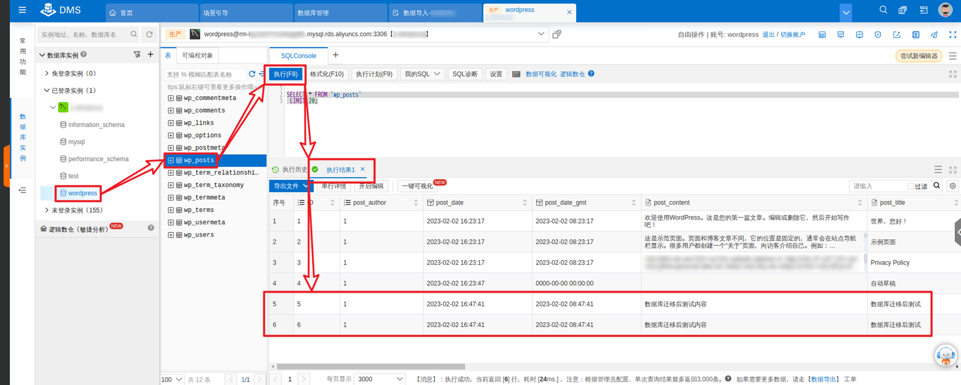The height and width of the screenshot is (385, 961).
Task: Expand the SQL editor to fullscreen
Action: [x=953, y=74]
